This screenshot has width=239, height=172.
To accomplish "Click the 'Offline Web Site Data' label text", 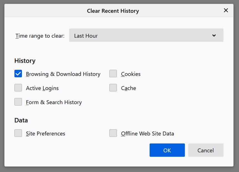I will point(147,134).
